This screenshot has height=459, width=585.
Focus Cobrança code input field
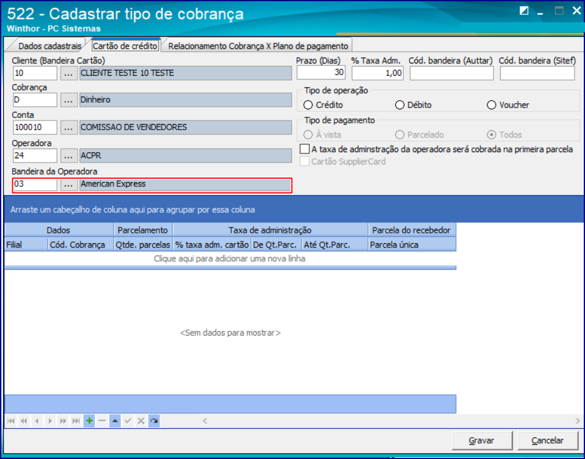click(x=35, y=100)
